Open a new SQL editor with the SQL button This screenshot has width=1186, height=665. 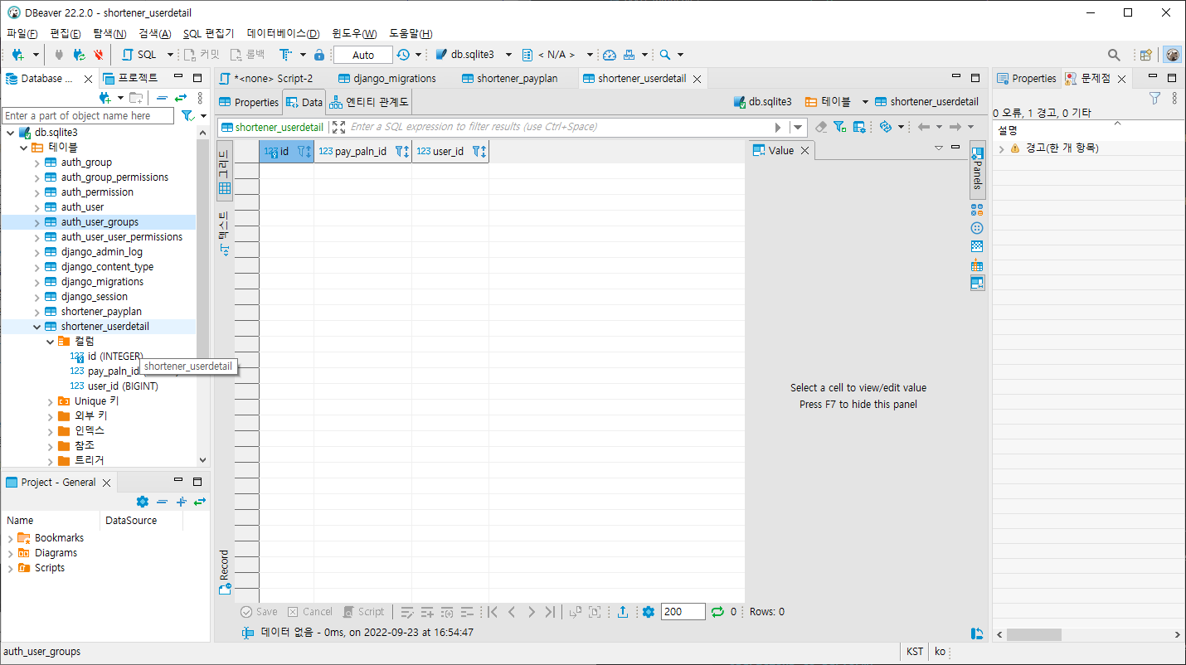[139, 55]
